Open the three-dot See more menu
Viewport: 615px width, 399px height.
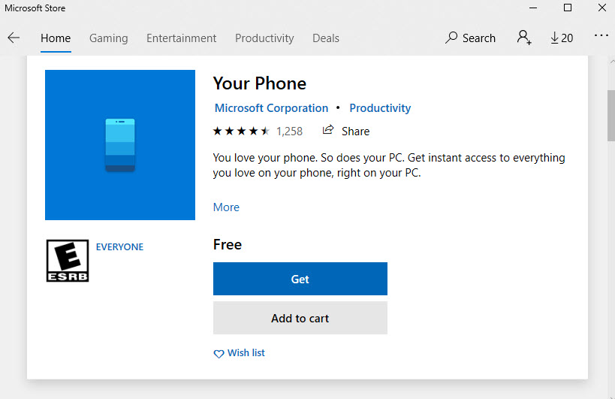point(601,36)
